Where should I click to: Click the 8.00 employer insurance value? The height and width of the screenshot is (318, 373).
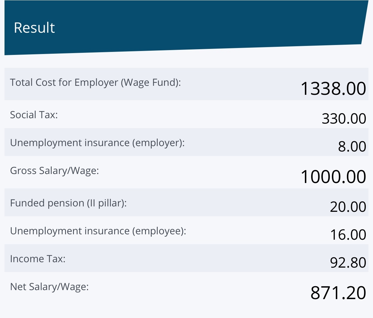point(352,146)
